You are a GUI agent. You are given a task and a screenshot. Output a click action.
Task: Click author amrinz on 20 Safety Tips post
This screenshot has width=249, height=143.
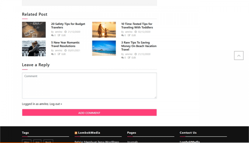tap(59, 32)
